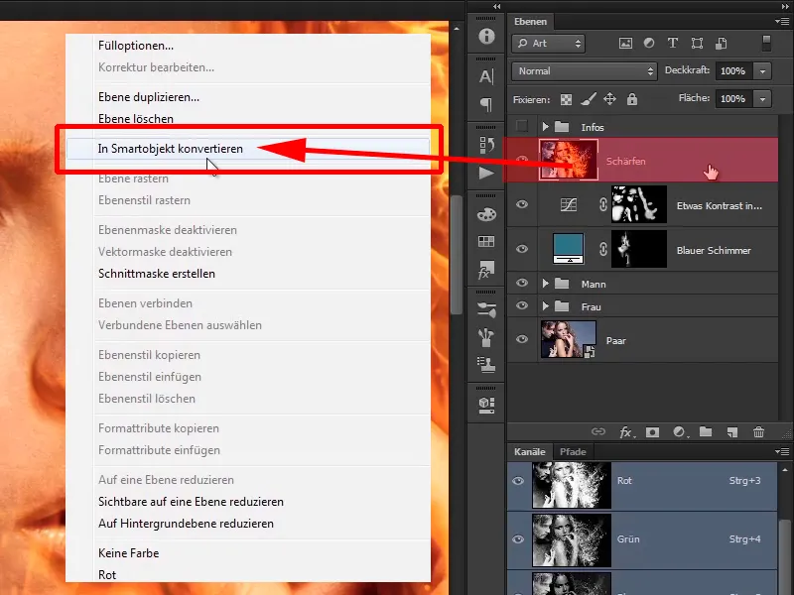Expand the Frau layer group

[x=545, y=306]
